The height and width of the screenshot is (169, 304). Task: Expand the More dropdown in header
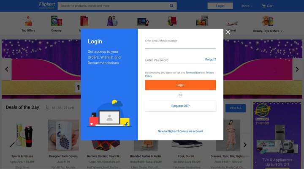click(247, 6)
